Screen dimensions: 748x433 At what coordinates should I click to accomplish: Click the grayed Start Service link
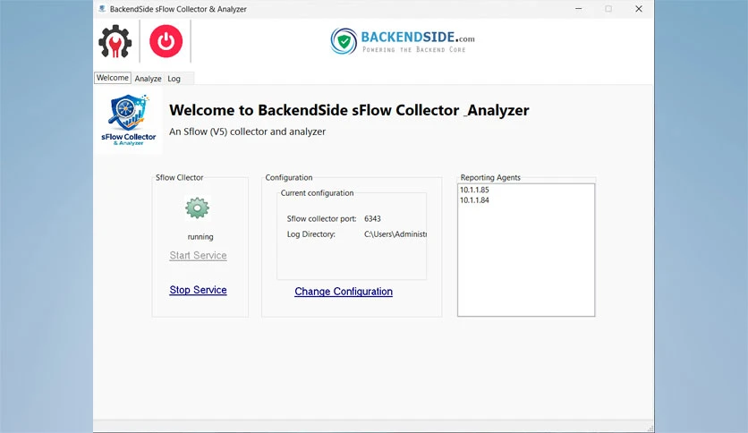coord(198,256)
